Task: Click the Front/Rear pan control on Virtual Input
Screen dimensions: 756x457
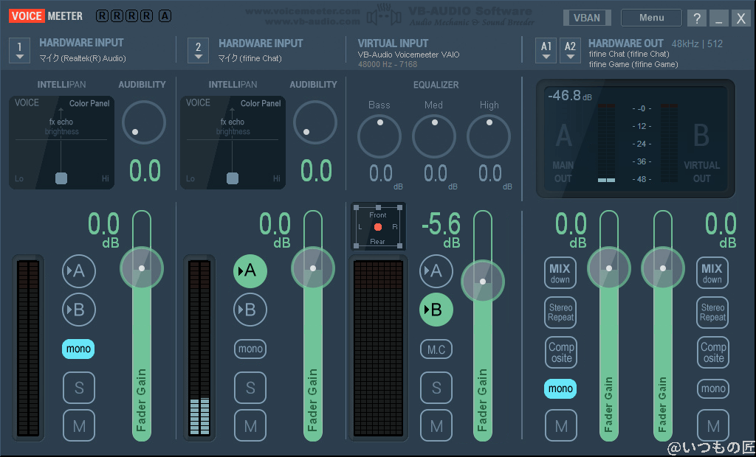Action: [x=378, y=226]
